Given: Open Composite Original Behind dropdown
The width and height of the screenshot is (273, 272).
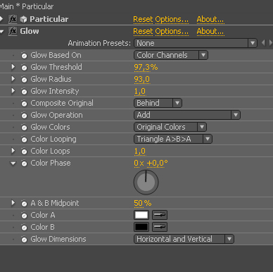Looking at the screenshot, I should [158, 103].
